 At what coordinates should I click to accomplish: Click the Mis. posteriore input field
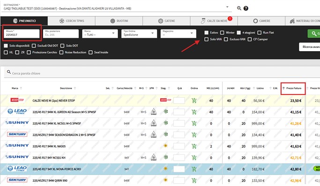[61, 33]
